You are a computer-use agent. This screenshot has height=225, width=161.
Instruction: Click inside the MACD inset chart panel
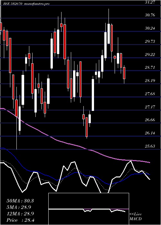click(89, 209)
